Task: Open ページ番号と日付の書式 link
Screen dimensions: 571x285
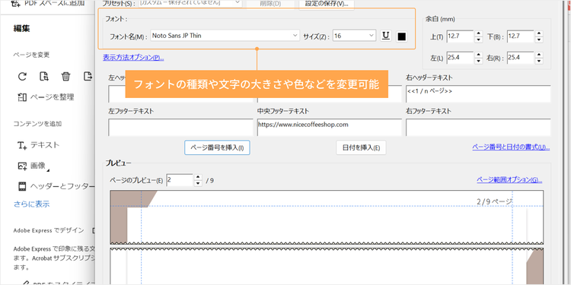Action: pyautogui.click(x=511, y=147)
